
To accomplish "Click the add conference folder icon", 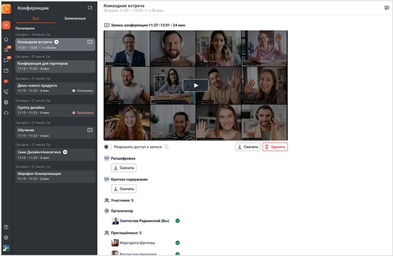I will click(90, 8).
